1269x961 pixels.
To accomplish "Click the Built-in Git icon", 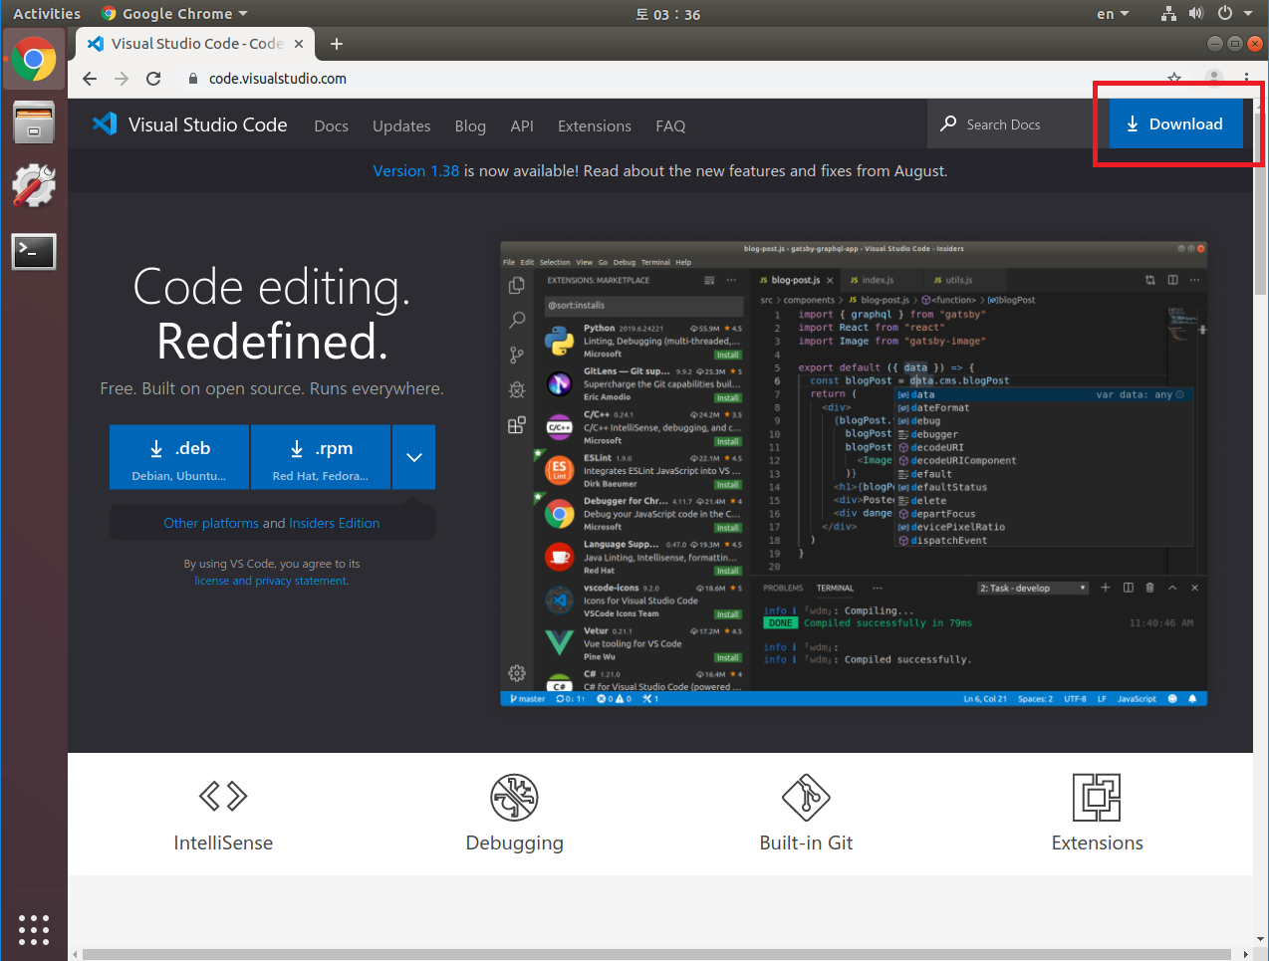I will point(806,798).
